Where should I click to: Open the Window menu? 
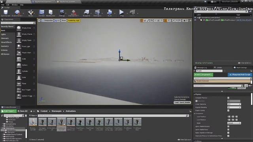tap(15, 5)
